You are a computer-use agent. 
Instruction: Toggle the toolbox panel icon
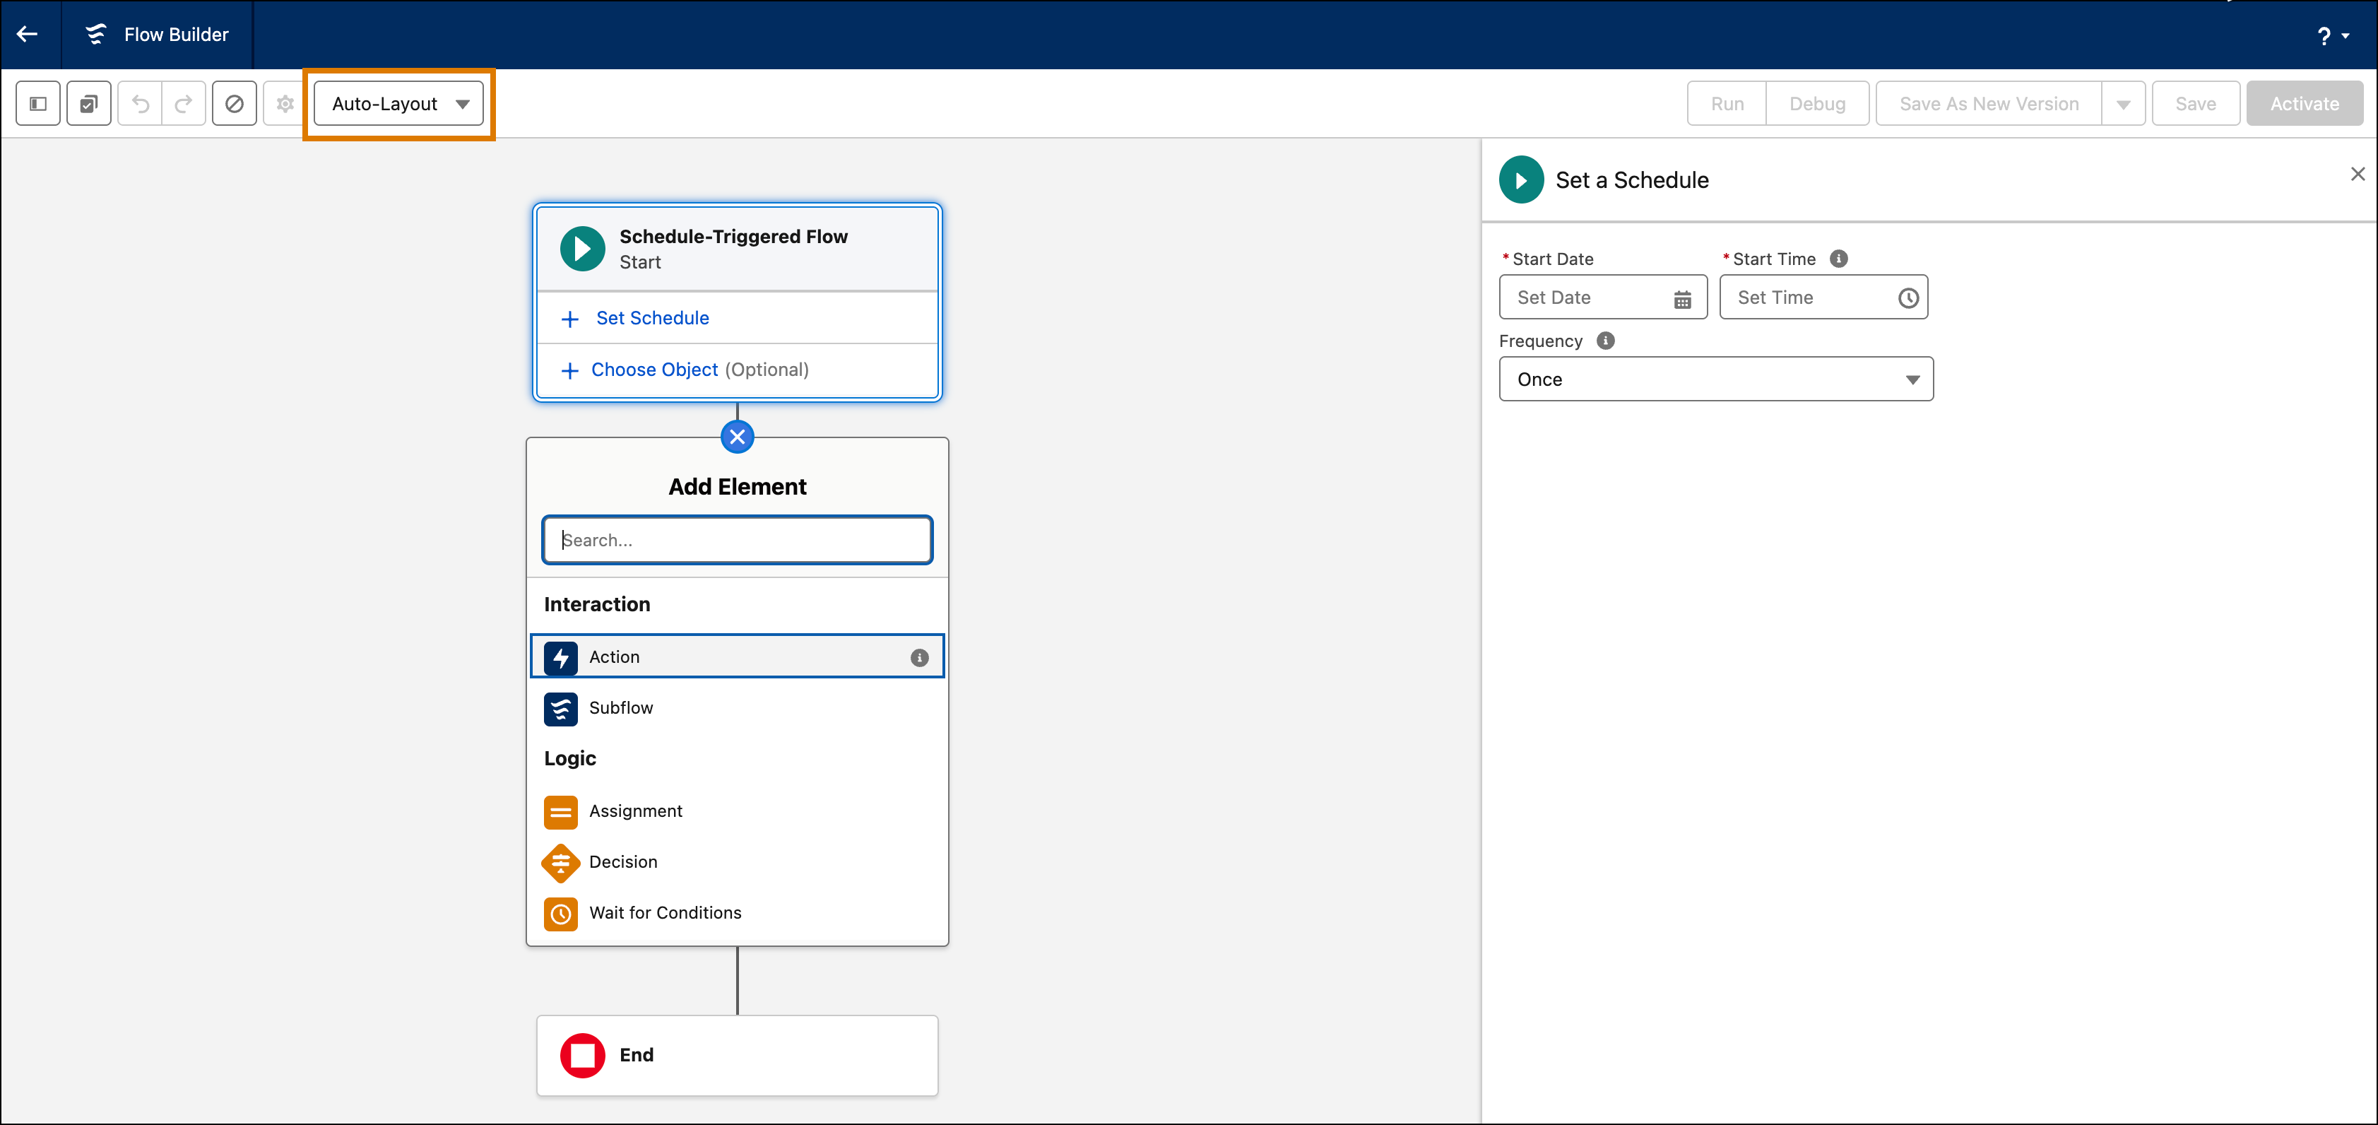[x=38, y=103]
